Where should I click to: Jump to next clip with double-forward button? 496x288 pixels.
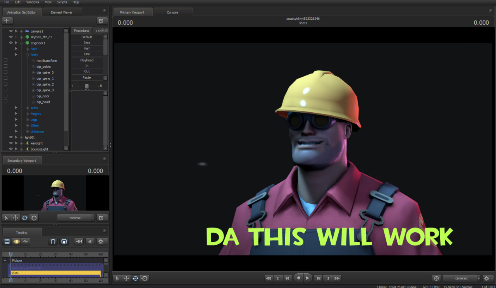pyautogui.click(x=337, y=278)
